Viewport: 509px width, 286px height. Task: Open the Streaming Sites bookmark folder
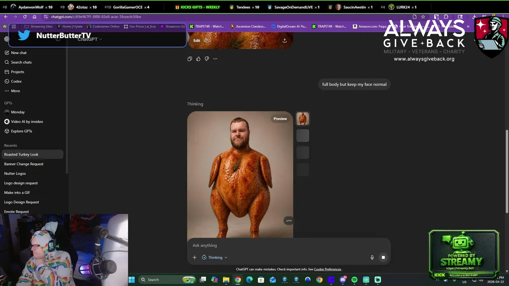[39, 27]
